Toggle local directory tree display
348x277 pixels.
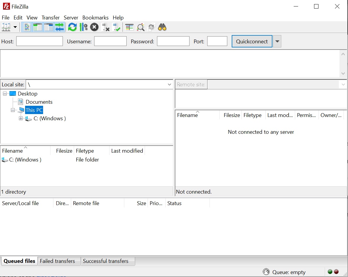click(37, 27)
